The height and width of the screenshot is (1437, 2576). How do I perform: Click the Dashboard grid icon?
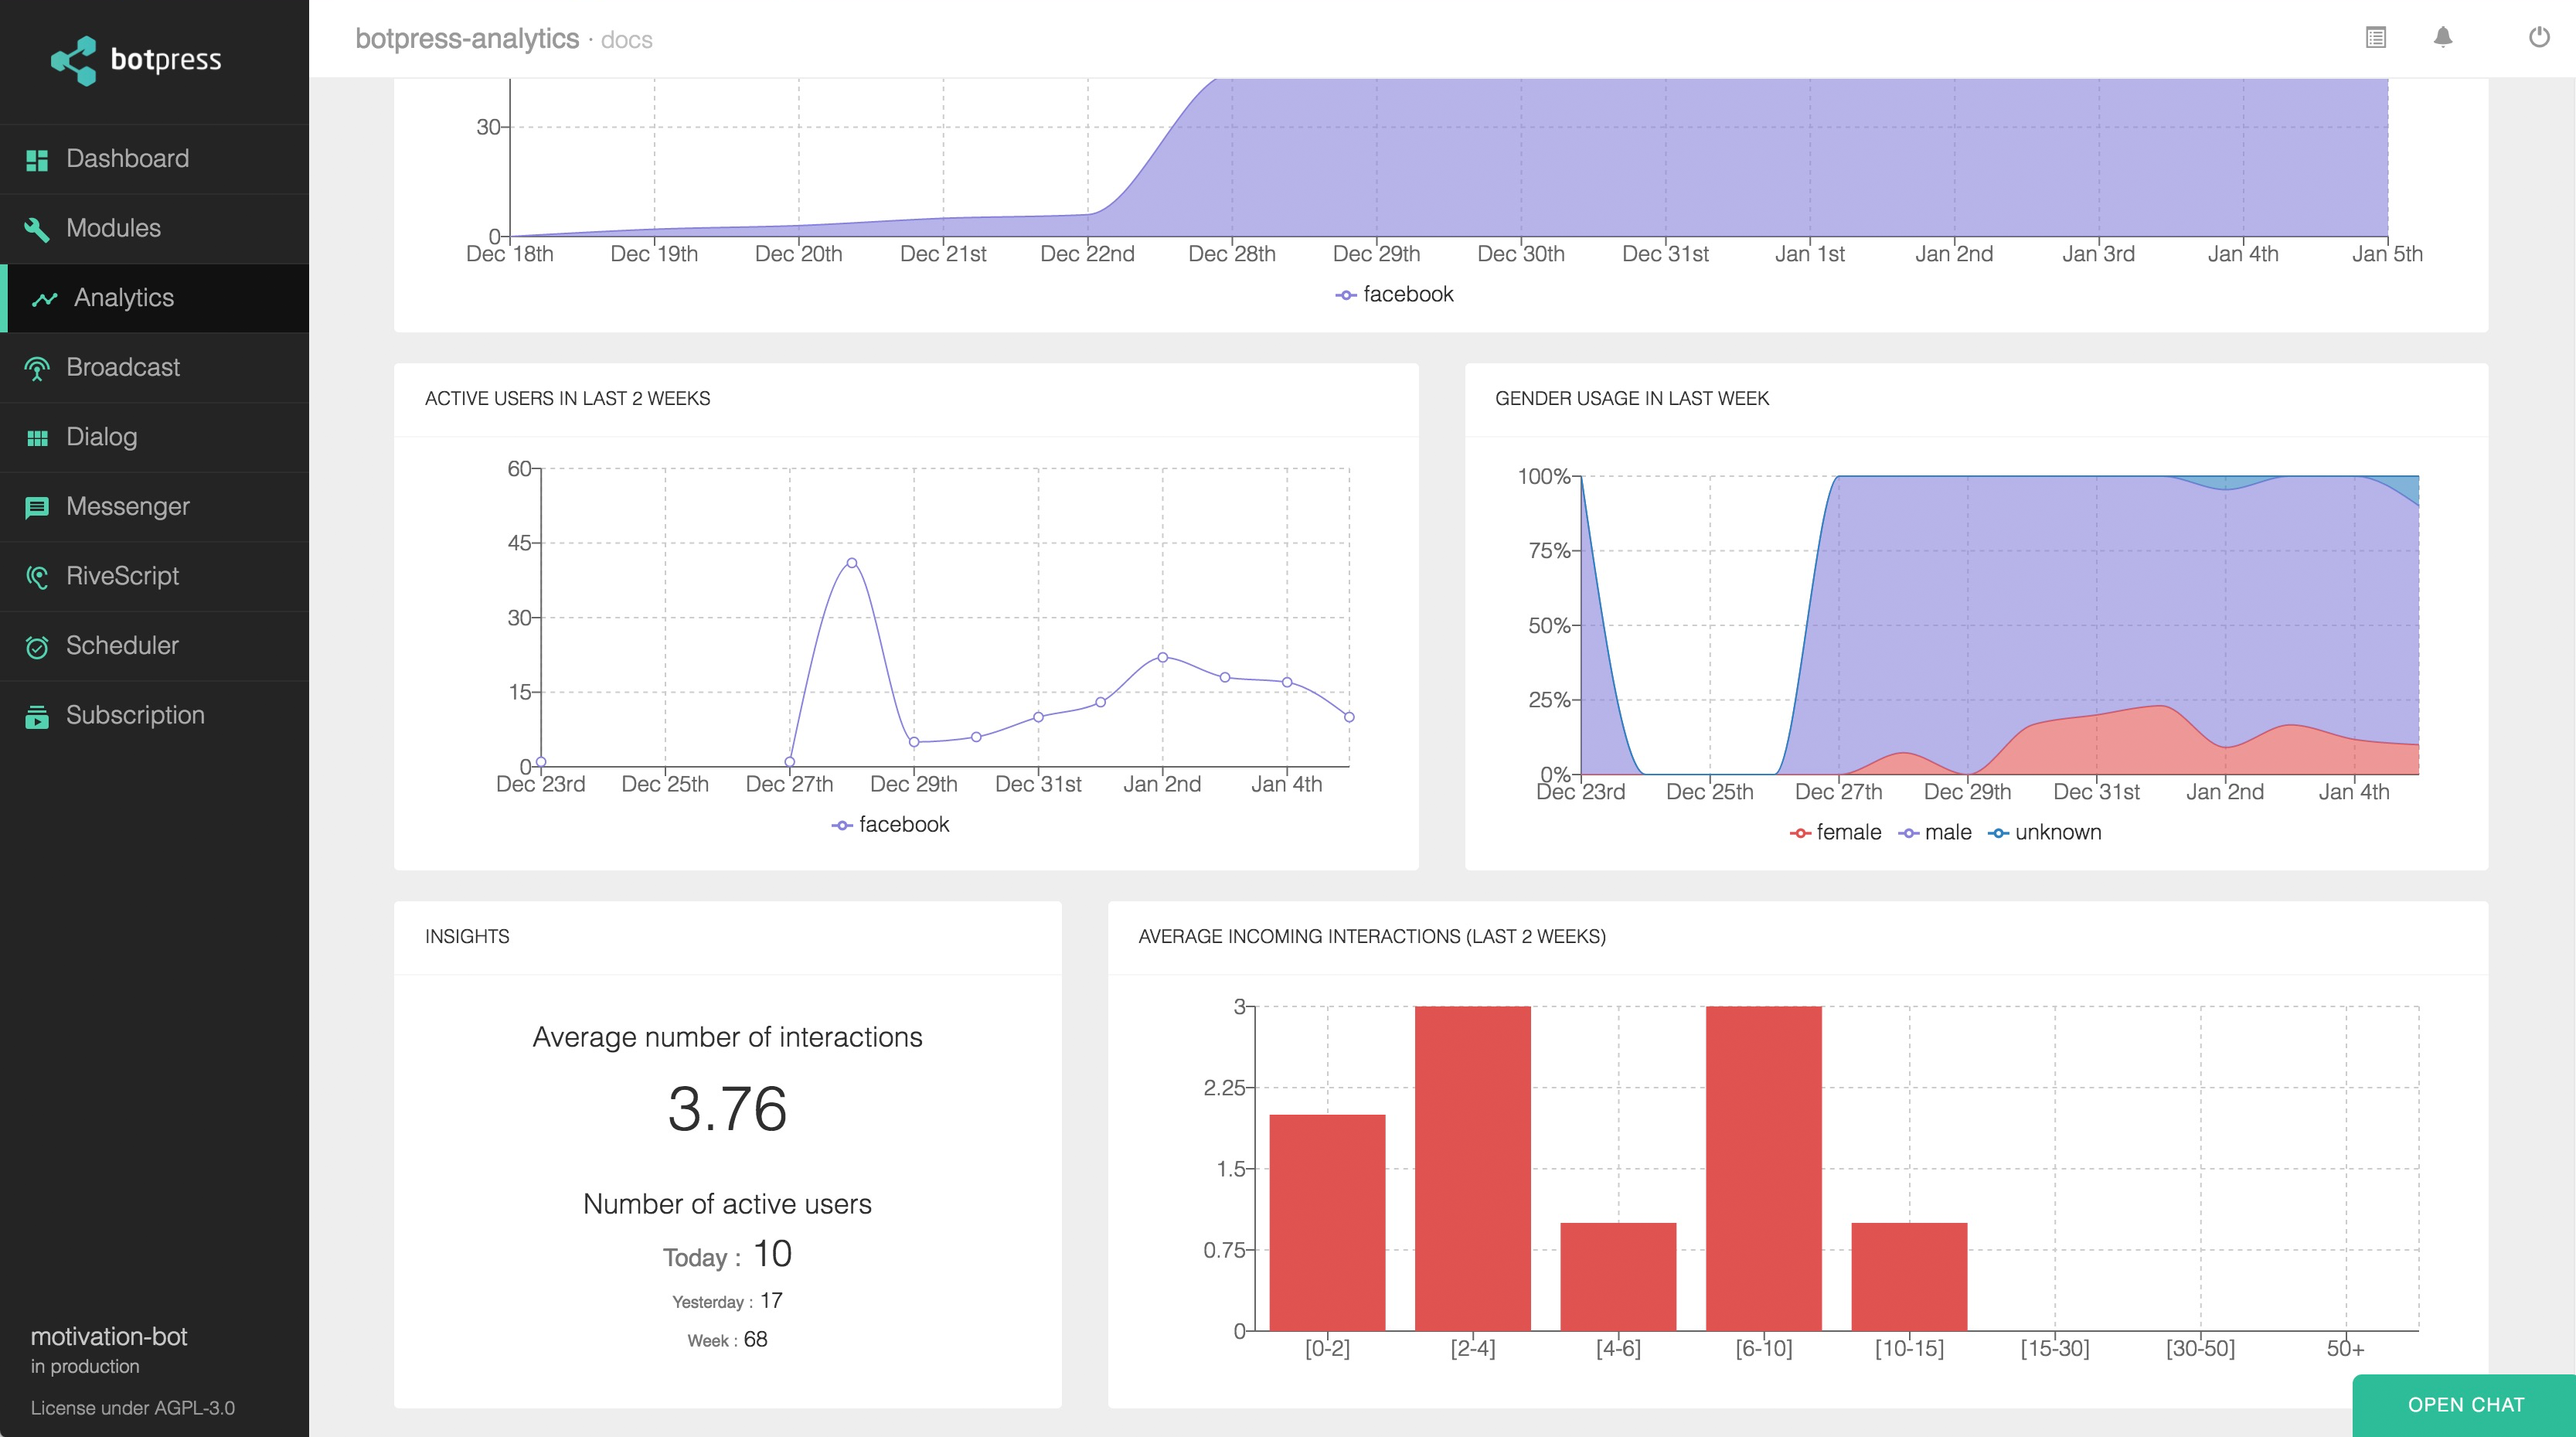(x=37, y=160)
